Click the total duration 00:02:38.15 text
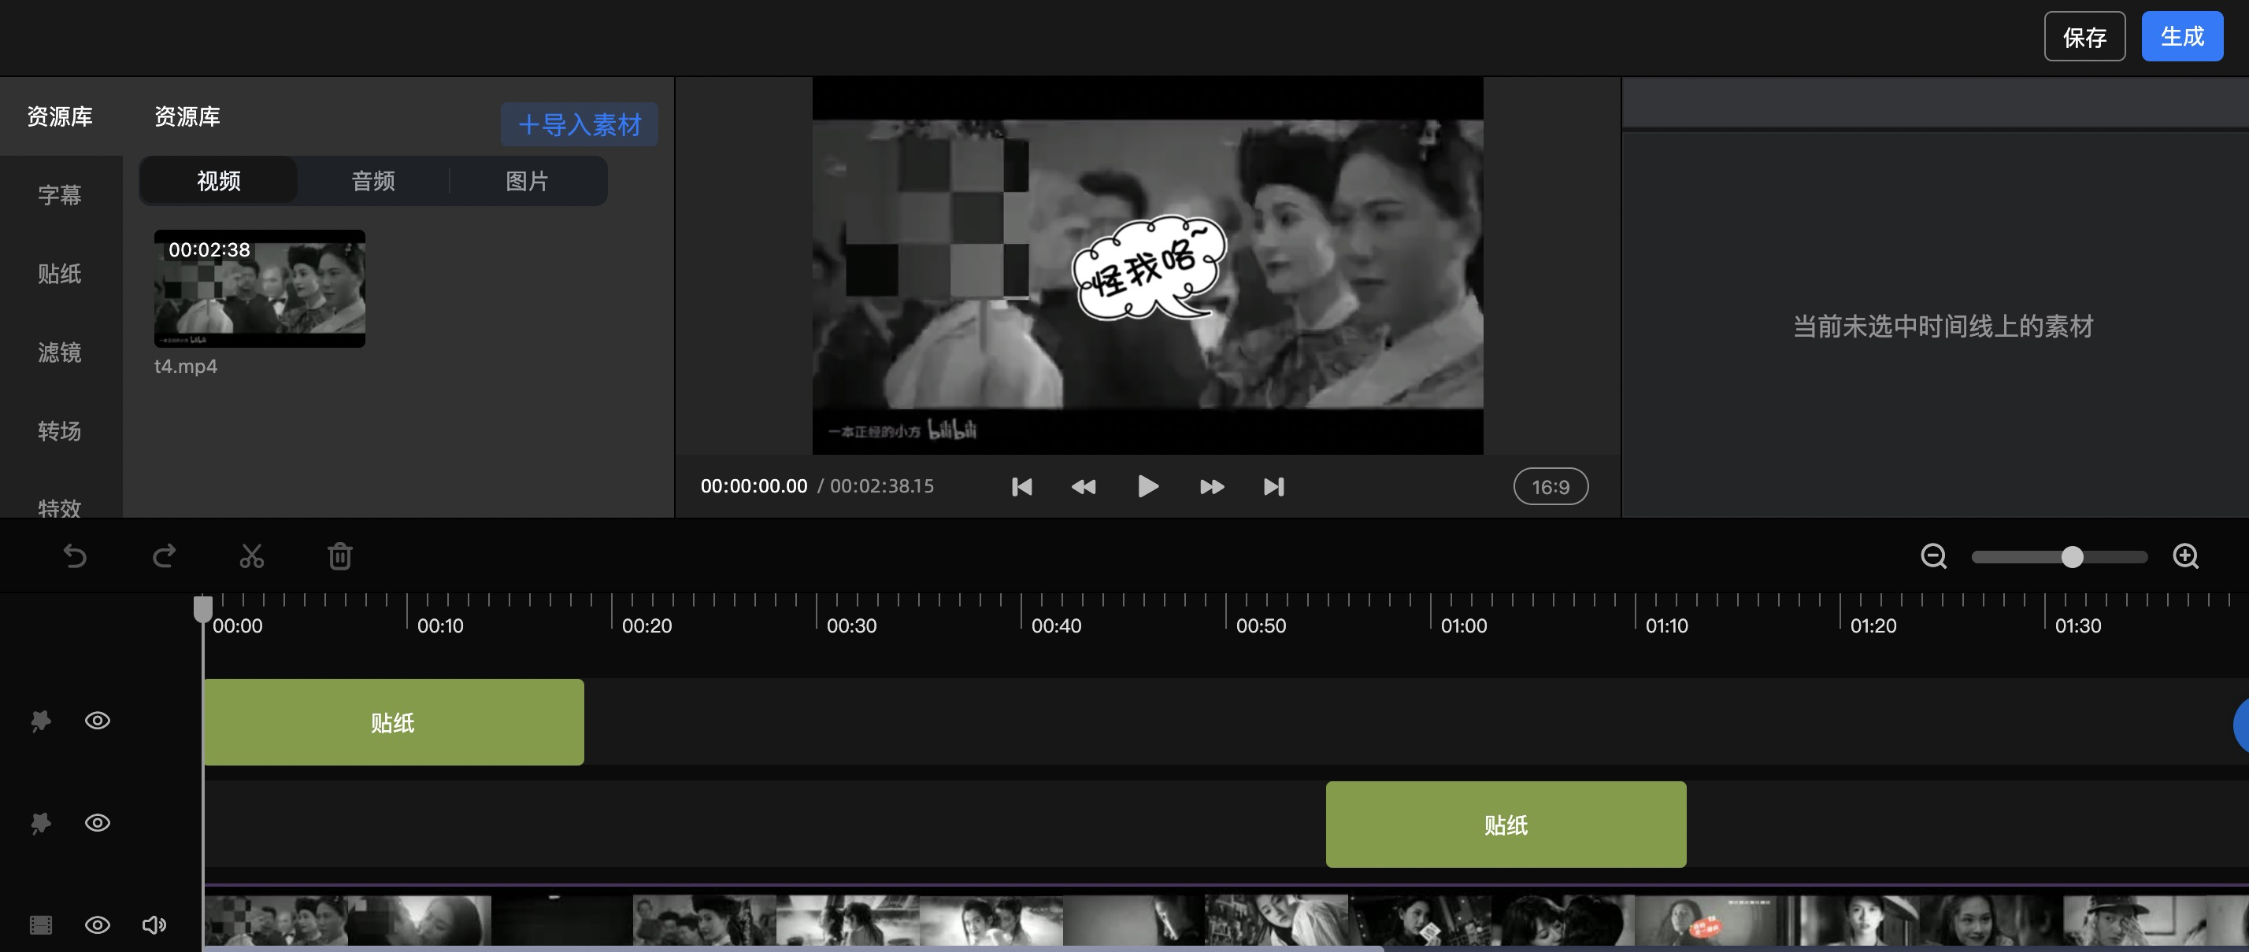The height and width of the screenshot is (952, 2249). point(882,486)
